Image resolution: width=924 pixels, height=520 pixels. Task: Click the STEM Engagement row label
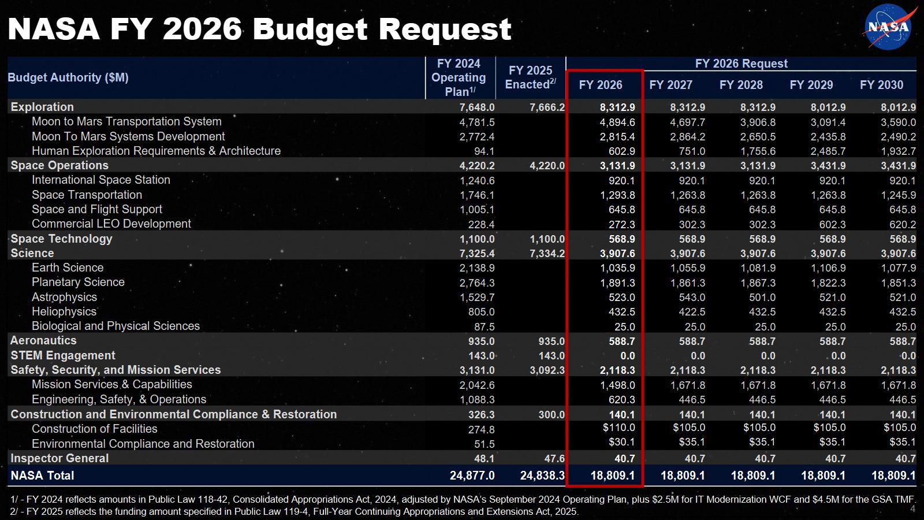(63, 355)
